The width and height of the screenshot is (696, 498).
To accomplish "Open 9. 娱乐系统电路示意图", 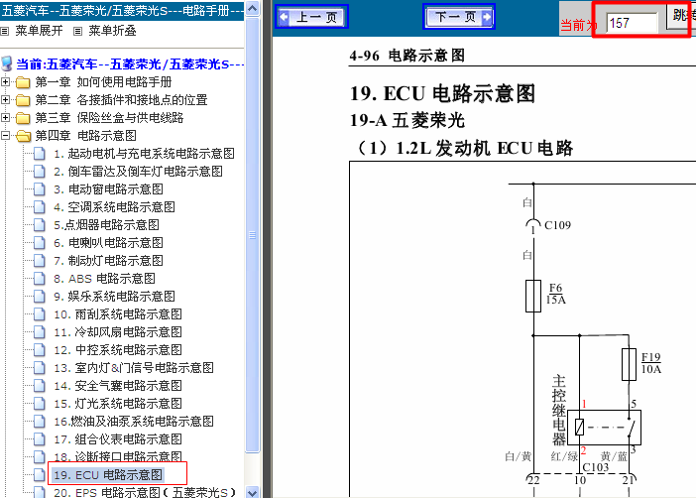I will point(115,297).
